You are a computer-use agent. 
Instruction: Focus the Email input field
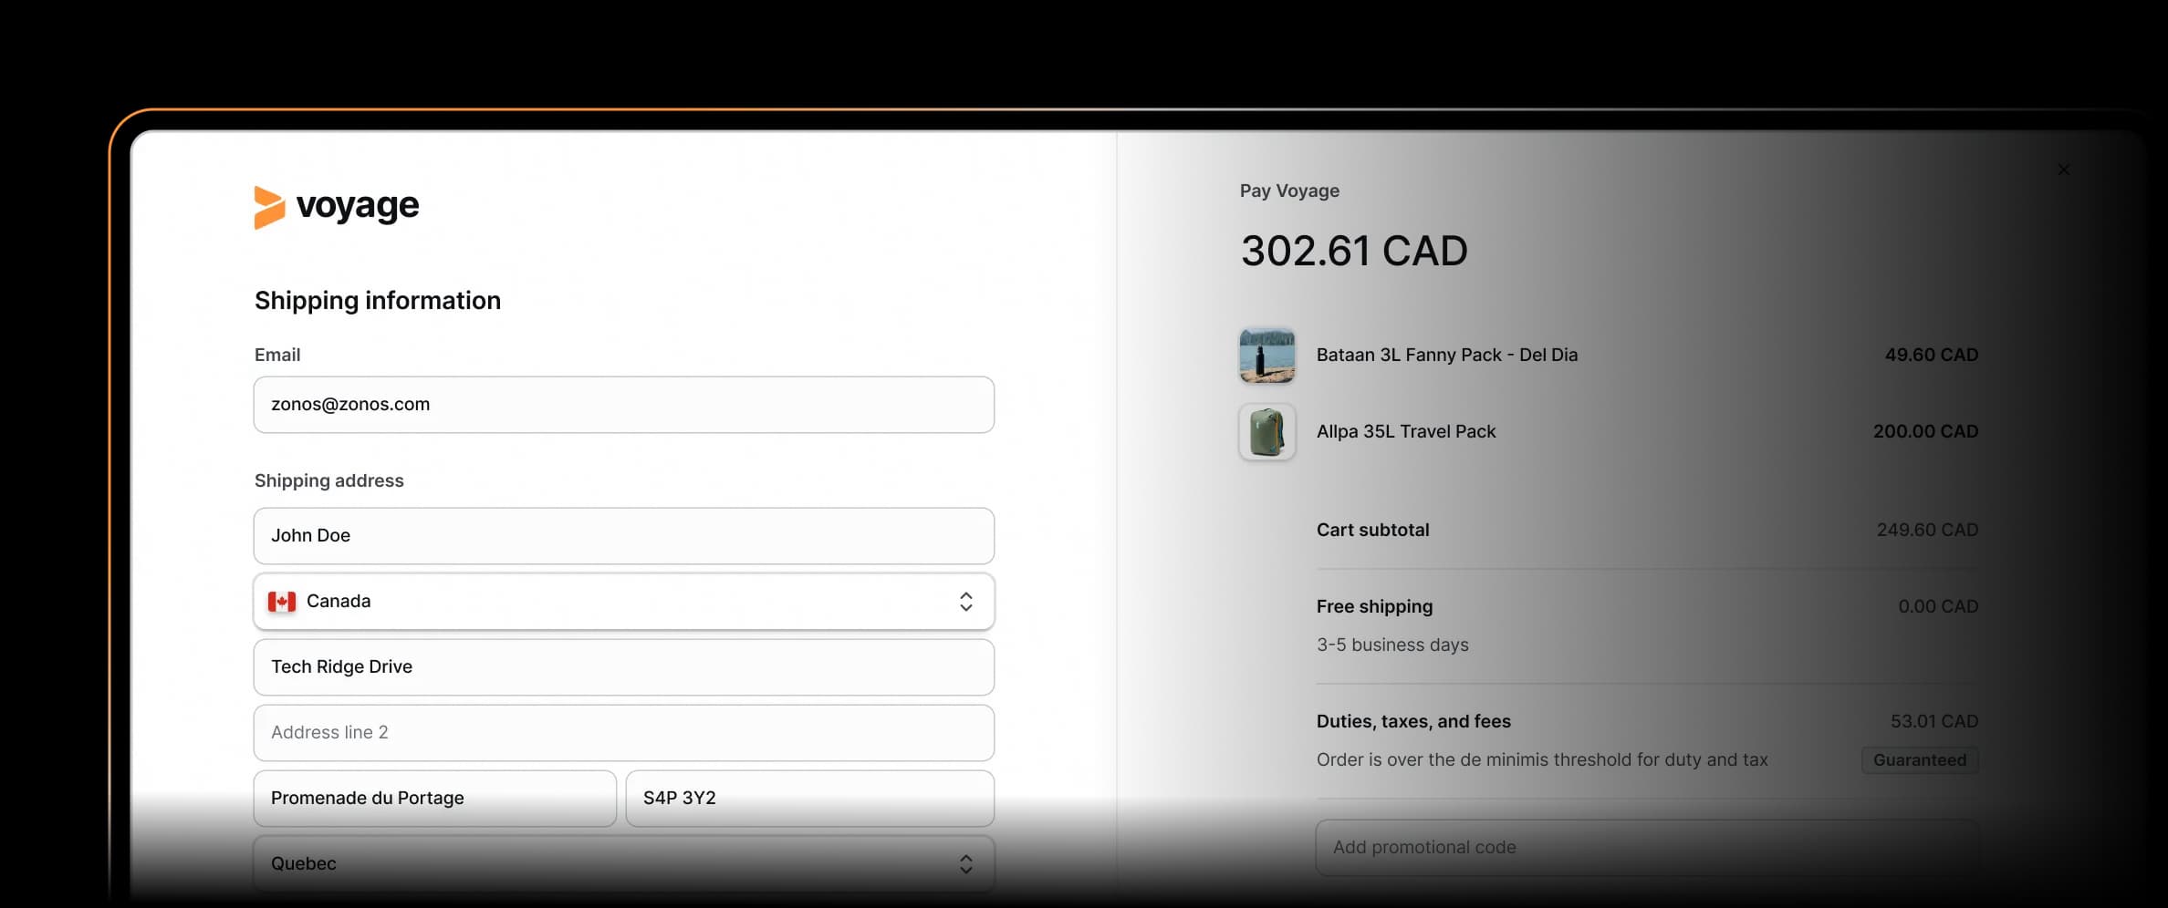(x=623, y=405)
